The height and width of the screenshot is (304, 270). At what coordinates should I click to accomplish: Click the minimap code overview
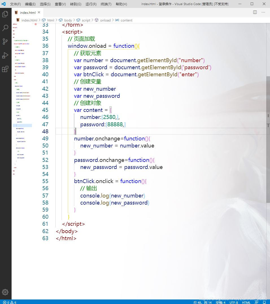(22, 99)
